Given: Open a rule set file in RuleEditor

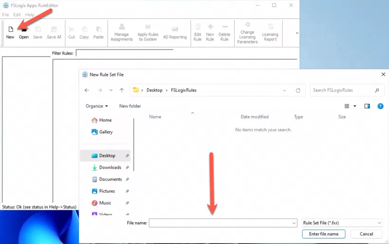Looking at the screenshot, I should click(x=24, y=33).
